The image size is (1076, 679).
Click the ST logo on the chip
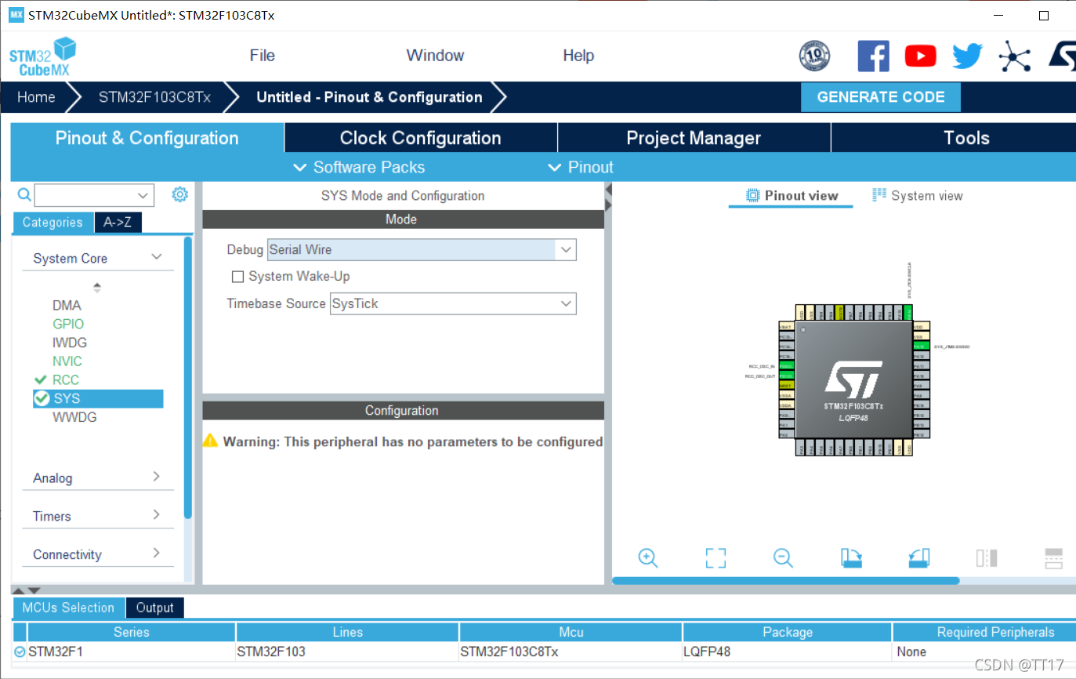pyautogui.click(x=853, y=379)
